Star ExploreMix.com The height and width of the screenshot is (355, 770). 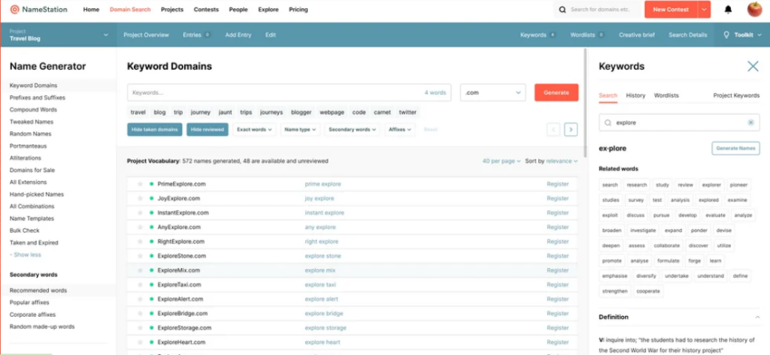[x=140, y=270]
